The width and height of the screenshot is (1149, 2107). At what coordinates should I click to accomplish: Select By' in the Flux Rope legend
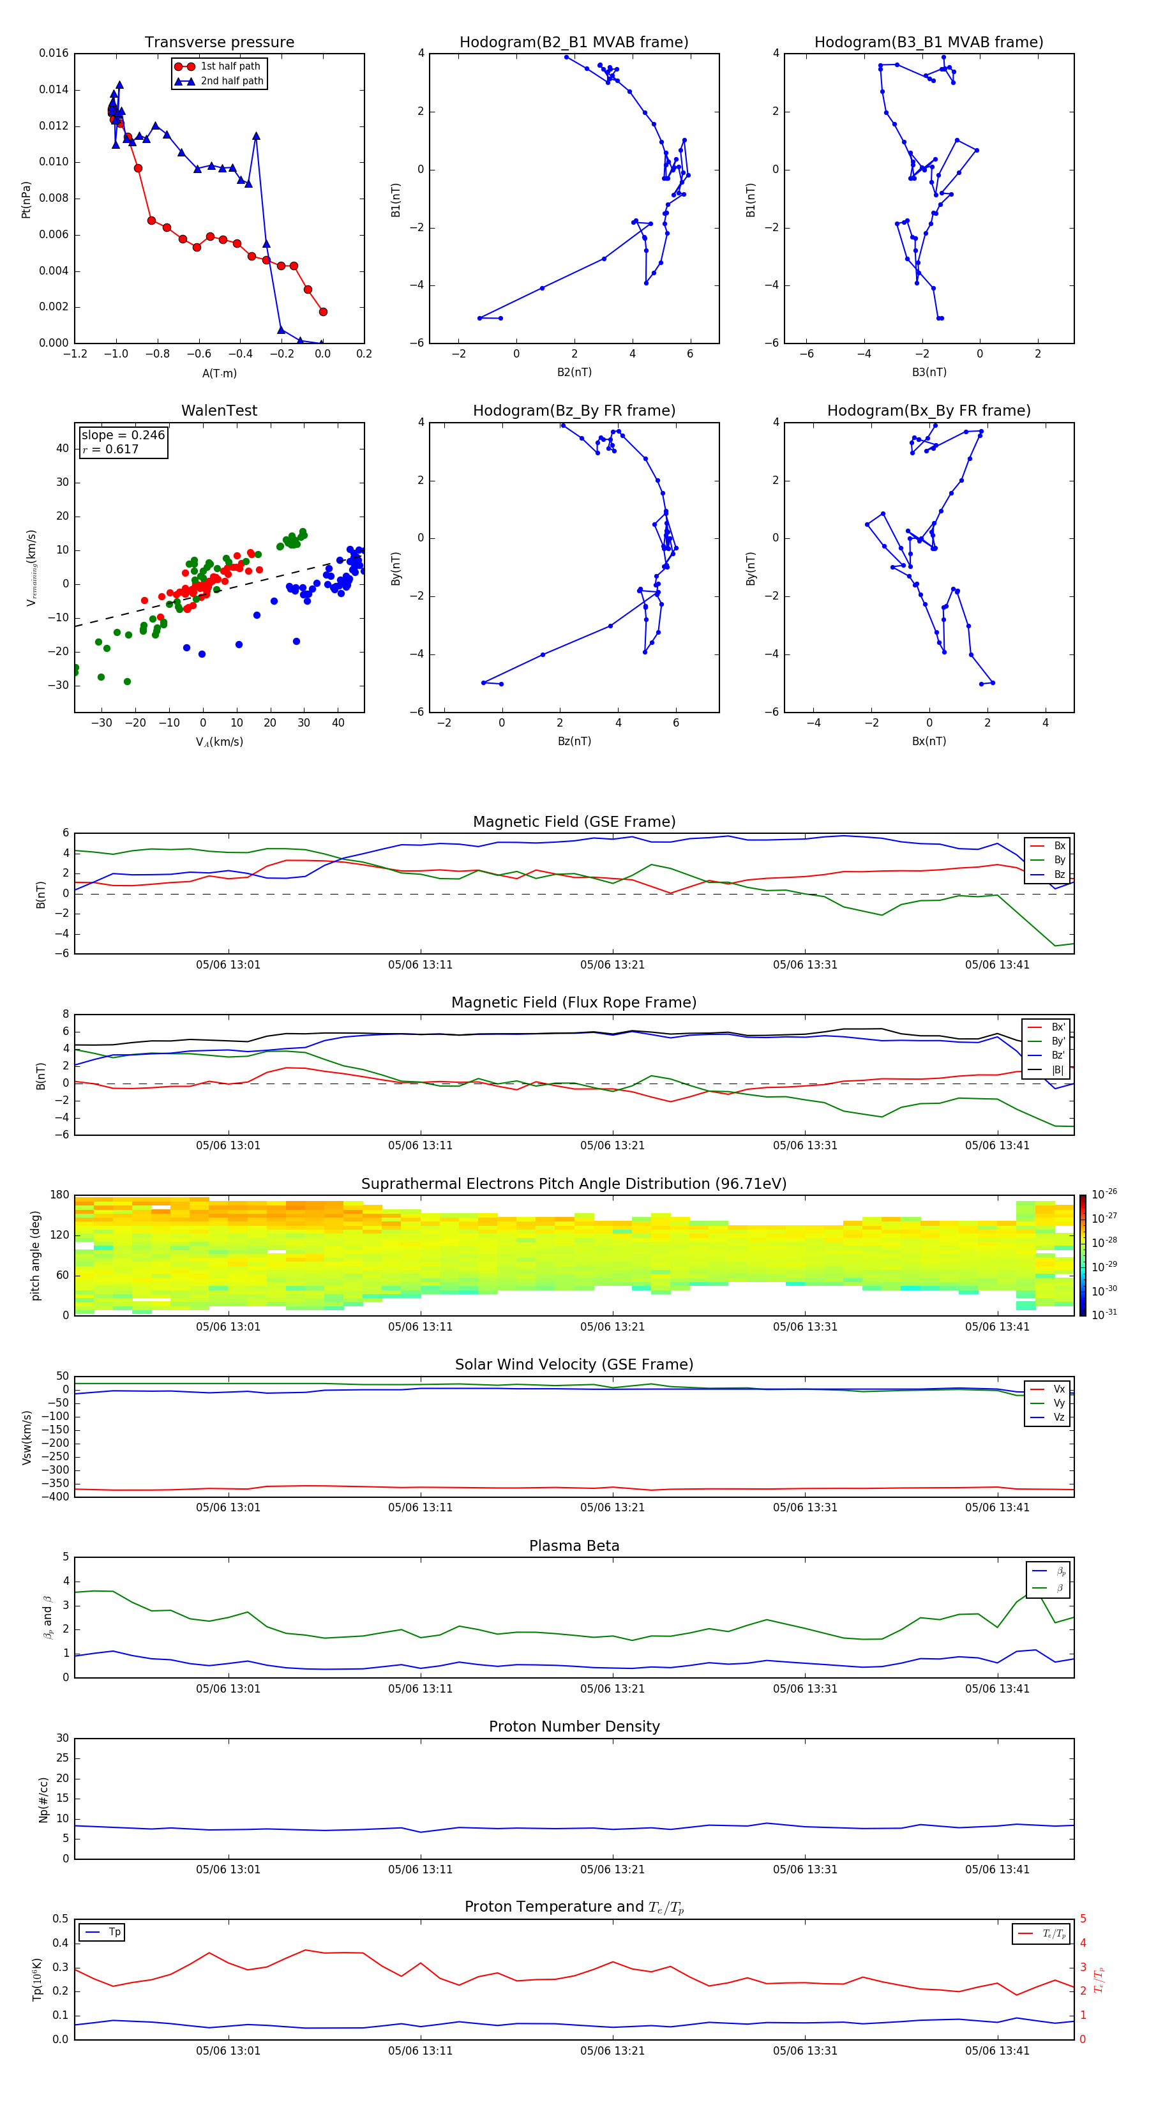(x=1047, y=1041)
